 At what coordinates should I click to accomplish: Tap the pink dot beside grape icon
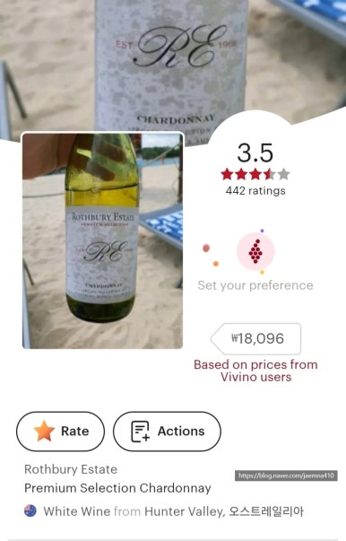pos(206,248)
